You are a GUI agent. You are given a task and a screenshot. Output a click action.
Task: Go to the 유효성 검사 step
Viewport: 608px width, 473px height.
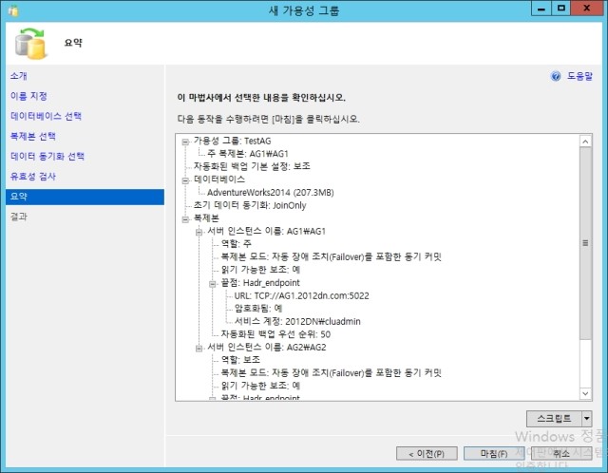(x=33, y=177)
